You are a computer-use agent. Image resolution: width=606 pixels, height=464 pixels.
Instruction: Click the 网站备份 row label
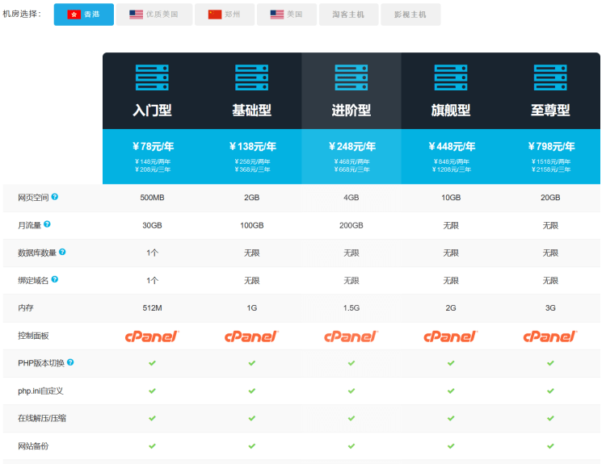pyautogui.click(x=33, y=446)
